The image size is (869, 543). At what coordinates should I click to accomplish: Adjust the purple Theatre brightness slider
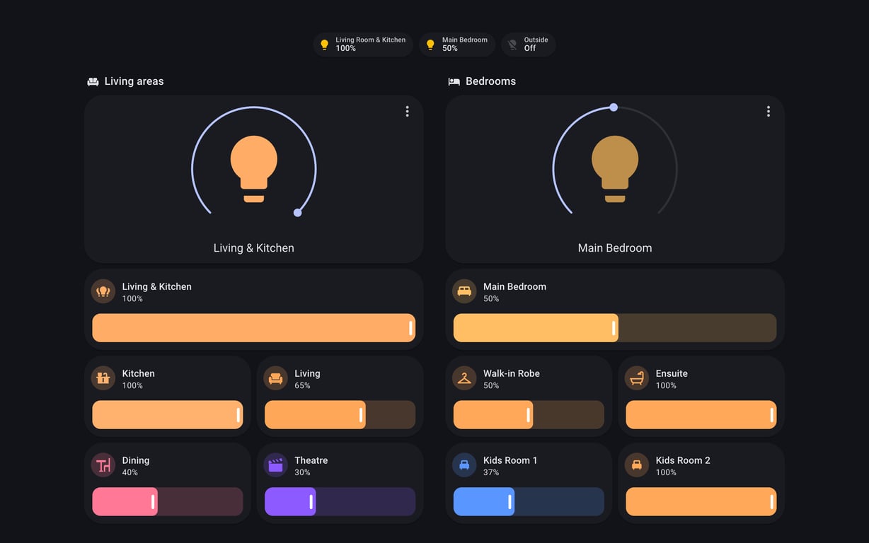[x=340, y=502]
